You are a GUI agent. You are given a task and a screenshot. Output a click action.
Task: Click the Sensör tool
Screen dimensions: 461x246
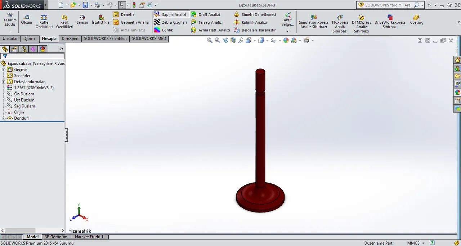pos(82,20)
